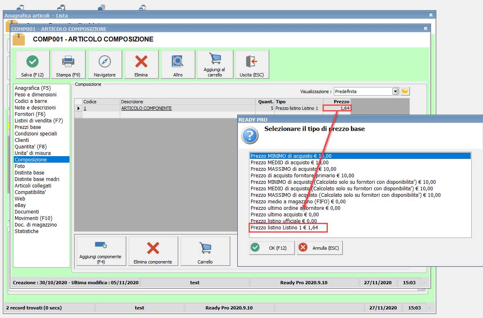Go to Compatibilita' section
Viewport: 483px width, 318px height.
click(x=30, y=192)
